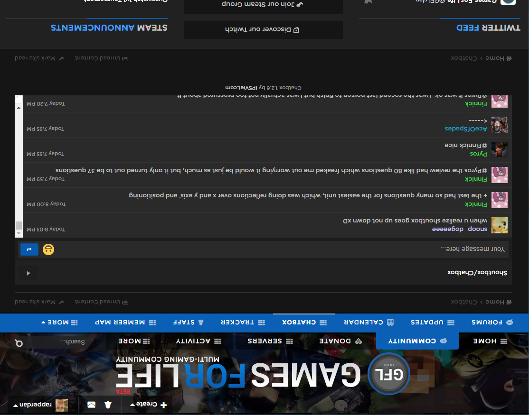529x415 pixels.
Task: Open the UPDATES sub-navigation item
Action: 432,323
